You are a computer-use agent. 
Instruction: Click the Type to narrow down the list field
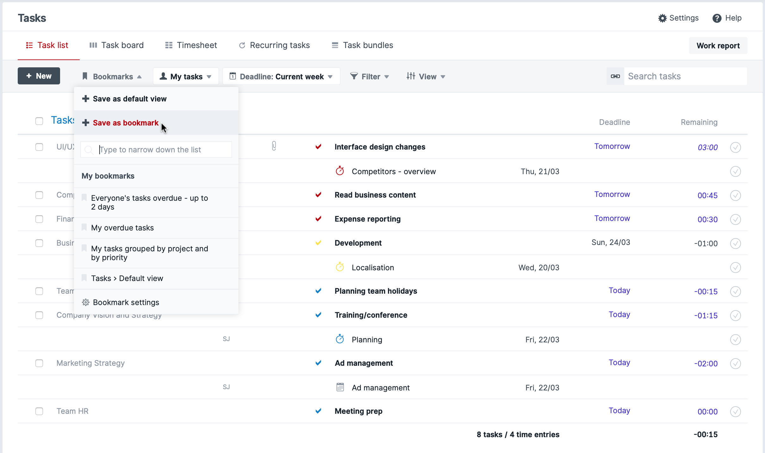[156, 150]
